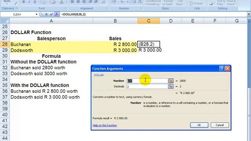Open the Number group dialog launcher
The width and height of the screenshot is (251, 141).
[141, 8]
